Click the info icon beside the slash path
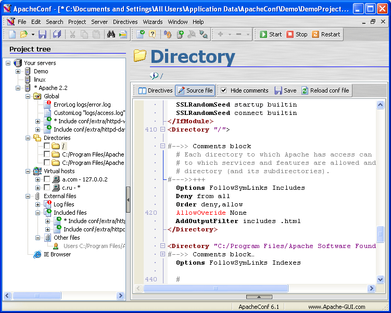Image resolution: width=391 pixels, height=313 pixels. (154, 75)
